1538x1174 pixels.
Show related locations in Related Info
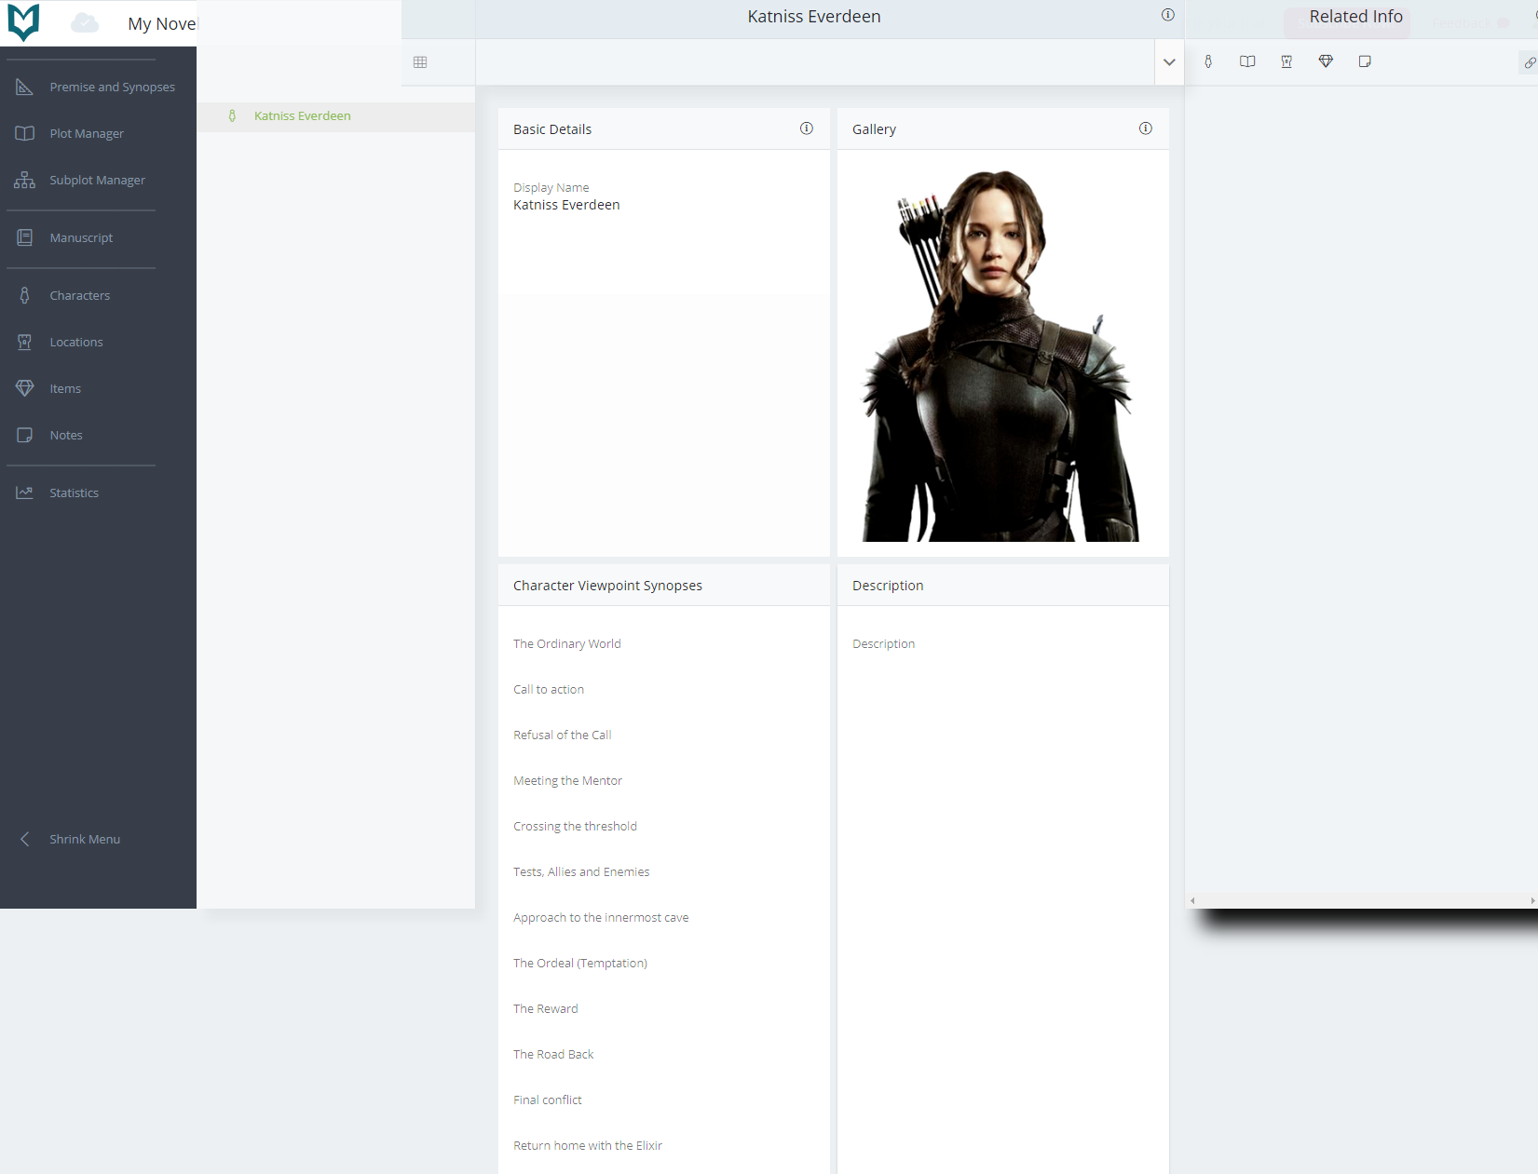click(1286, 61)
